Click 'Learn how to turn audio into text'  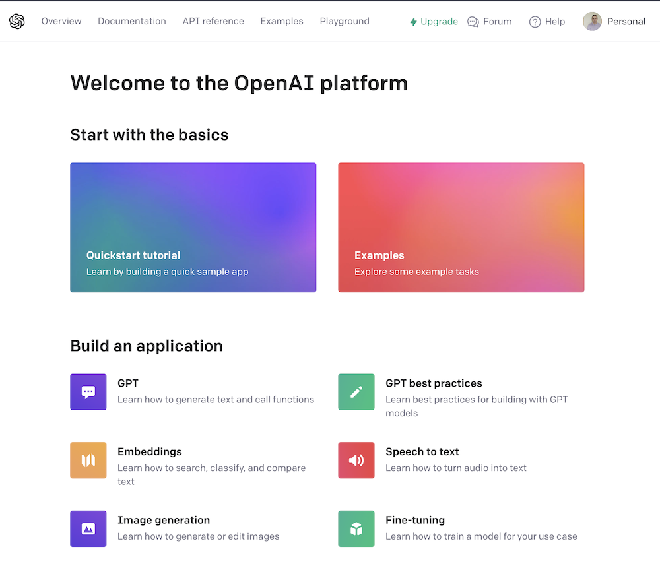[456, 468]
